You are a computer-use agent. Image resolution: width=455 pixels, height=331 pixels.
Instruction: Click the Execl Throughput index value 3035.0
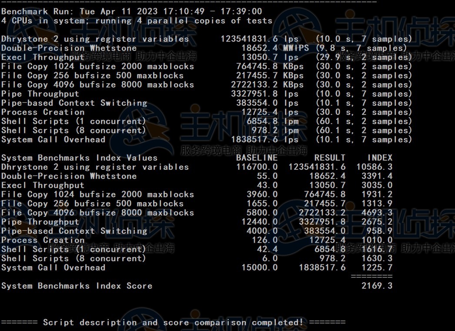[377, 185]
